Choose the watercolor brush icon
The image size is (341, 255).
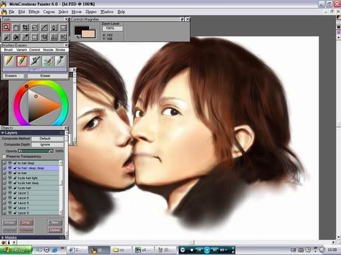coord(48,61)
